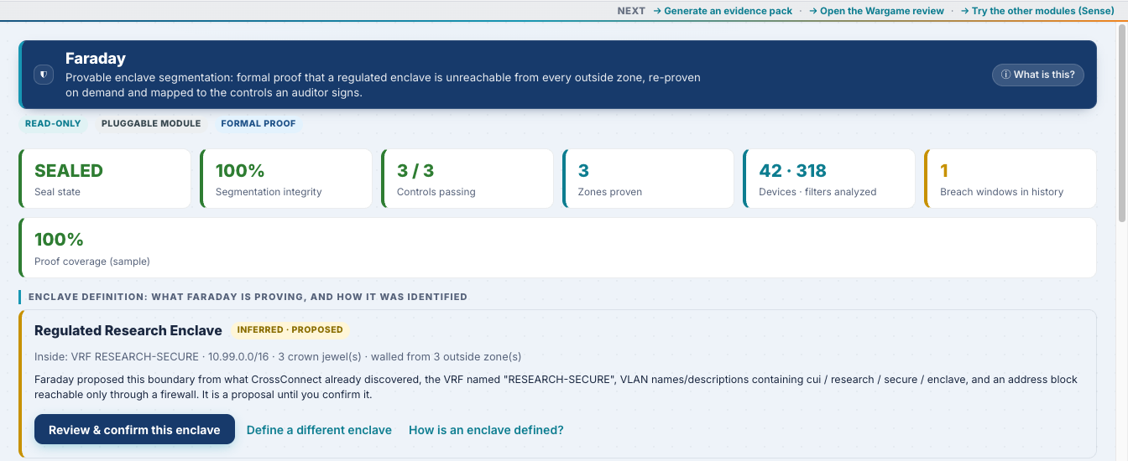Select the Proof coverage (sample) card
Screen dimensions: 1128x461
[x=557, y=247]
